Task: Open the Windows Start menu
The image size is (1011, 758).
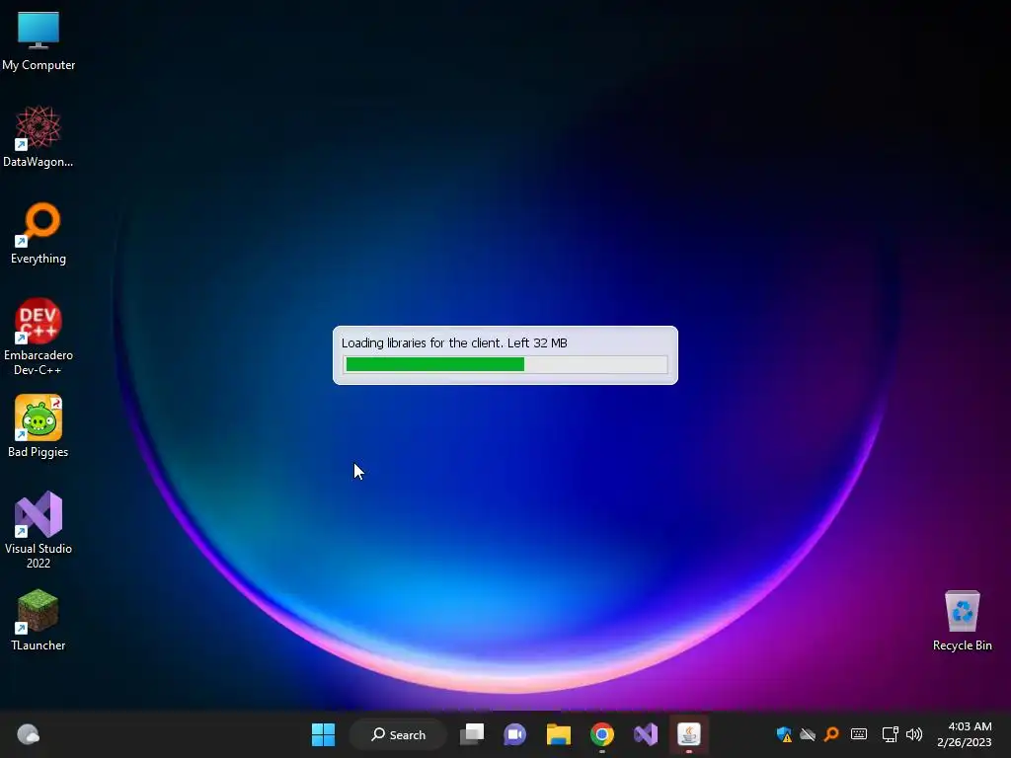Action: click(x=323, y=734)
